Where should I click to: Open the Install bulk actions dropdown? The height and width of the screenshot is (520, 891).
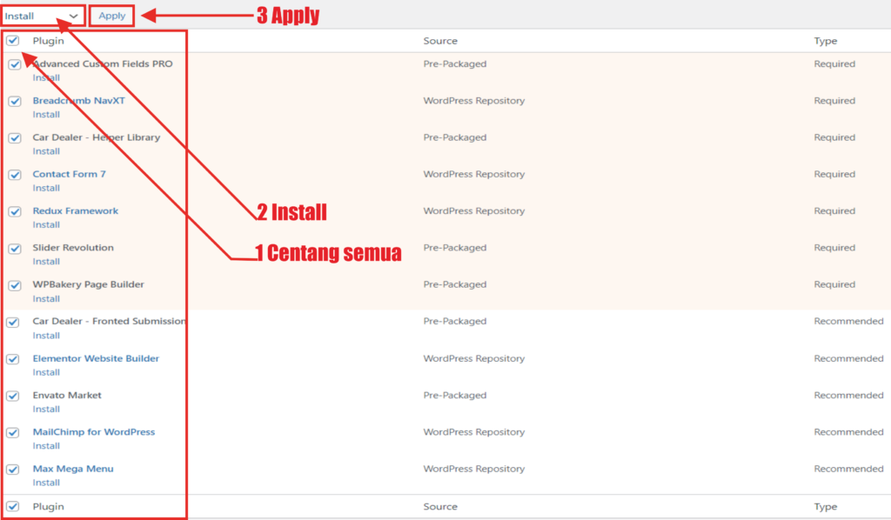(x=42, y=16)
